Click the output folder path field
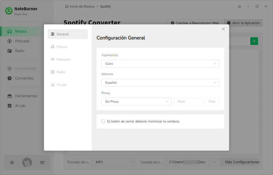Screen dimensions: 273x175 (187, 162)
